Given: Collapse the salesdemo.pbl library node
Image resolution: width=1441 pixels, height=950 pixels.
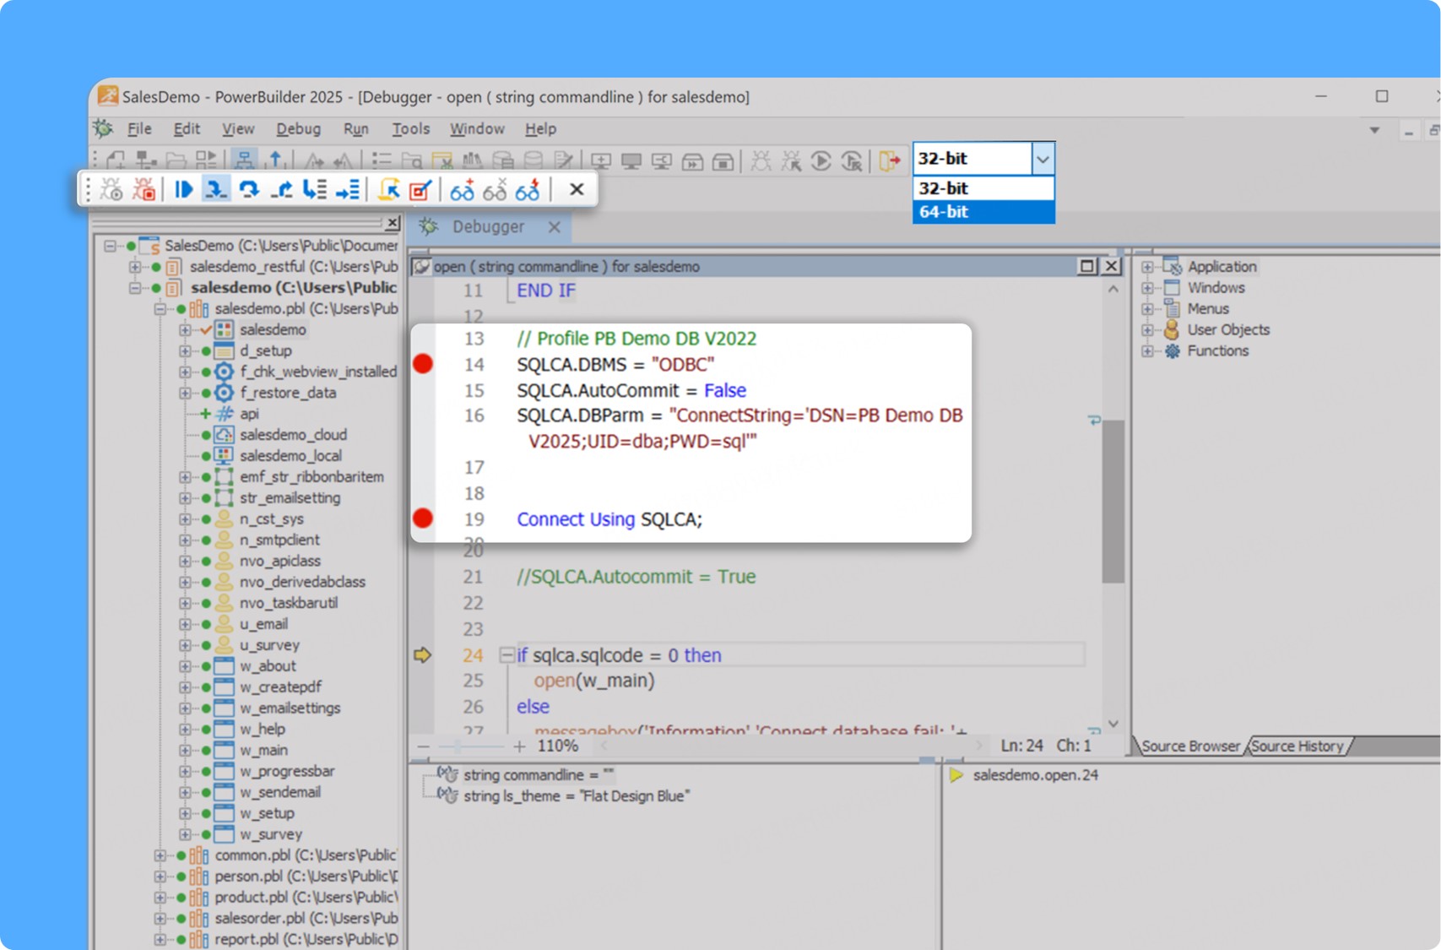Looking at the screenshot, I should coord(160,309).
